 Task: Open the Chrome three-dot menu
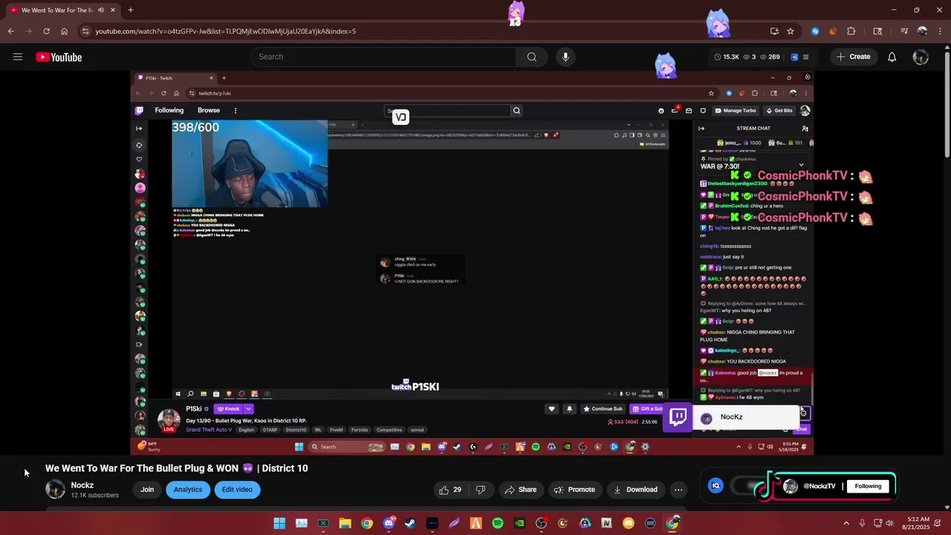pos(940,31)
